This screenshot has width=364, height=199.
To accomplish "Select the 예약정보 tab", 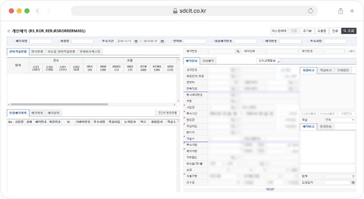I will pos(191,61).
